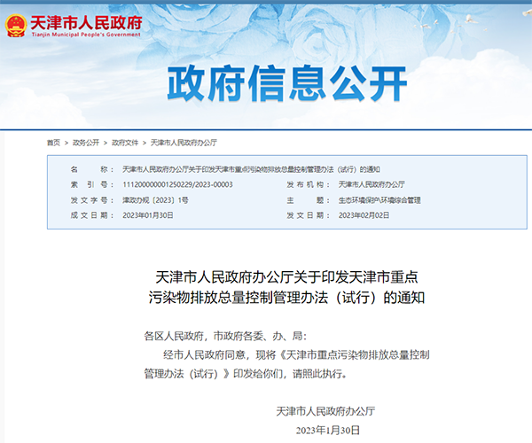Go to 首页 in the breadcrumb
The image size is (532, 443).
click(x=54, y=142)
